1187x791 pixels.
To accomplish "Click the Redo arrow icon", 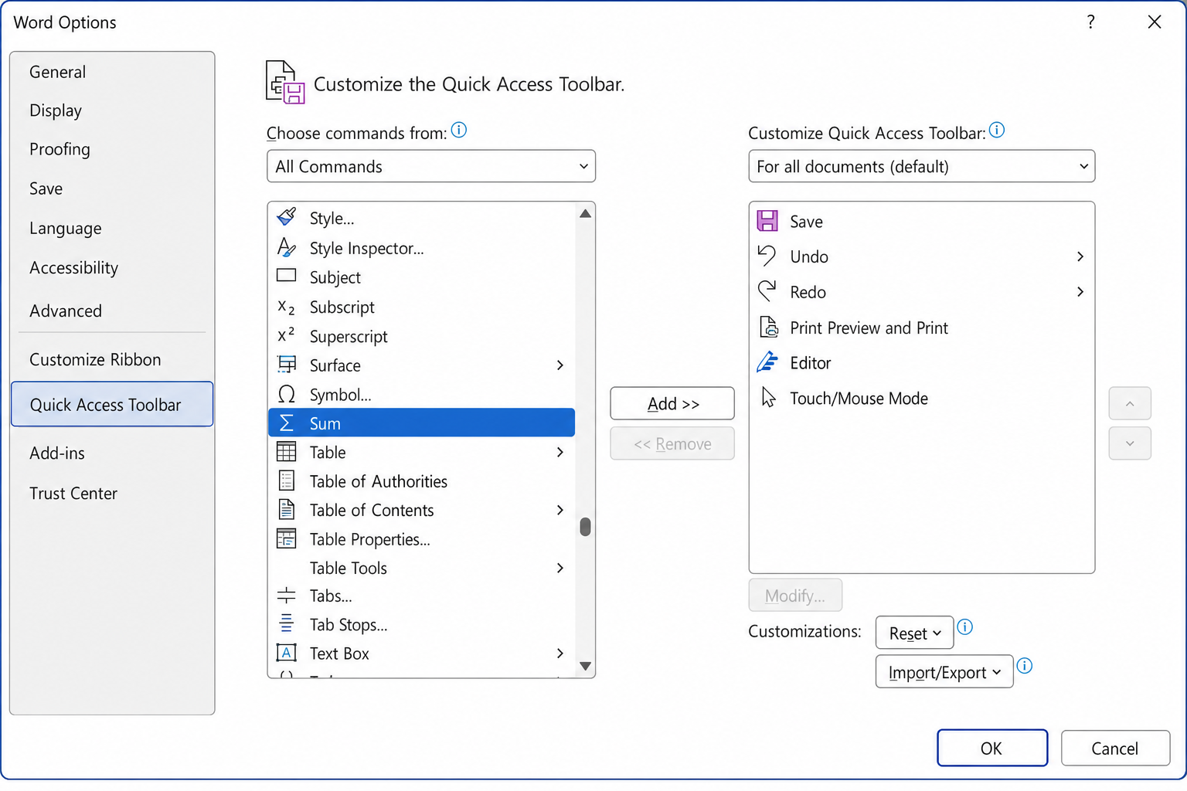I will [767, 291].
